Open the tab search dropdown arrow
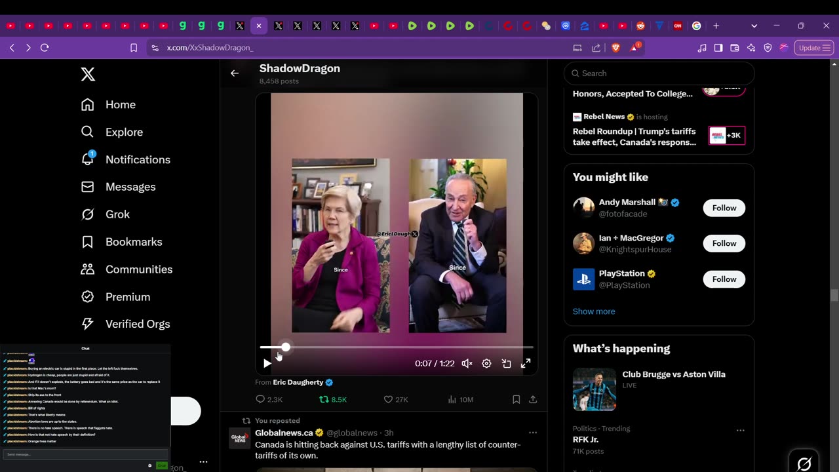This screenshot has height=472, width=839. point(754,26)
